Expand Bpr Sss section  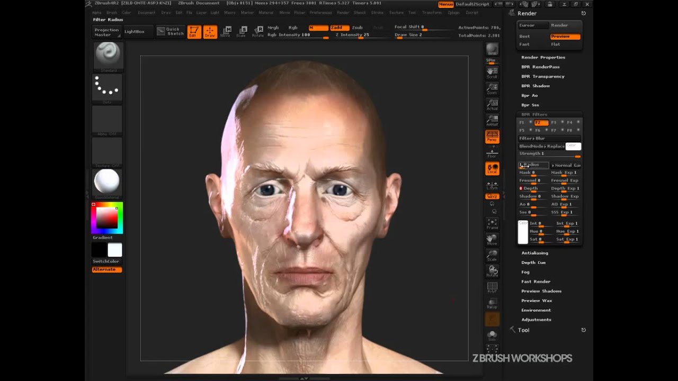pos(530,105)
